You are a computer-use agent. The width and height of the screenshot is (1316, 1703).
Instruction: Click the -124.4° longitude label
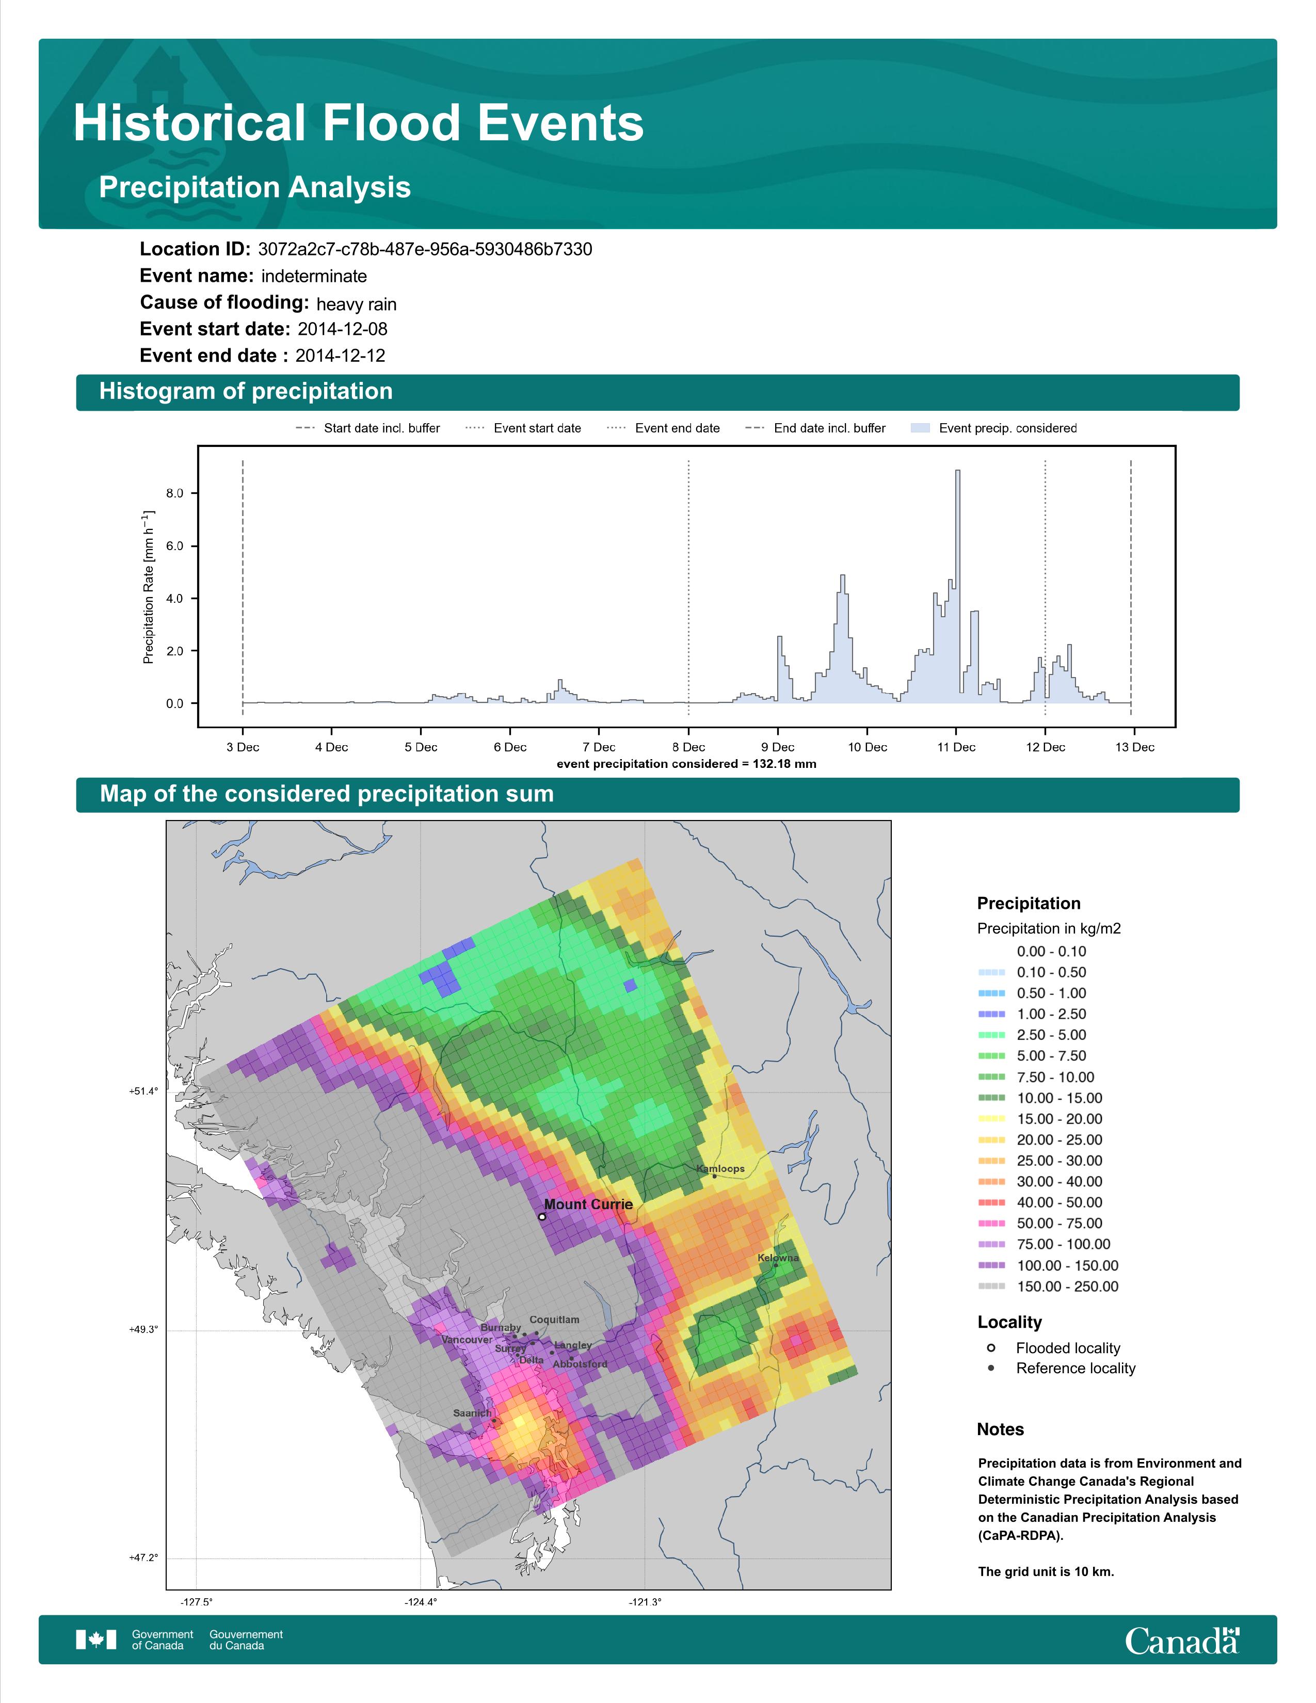pos(421,1602)
